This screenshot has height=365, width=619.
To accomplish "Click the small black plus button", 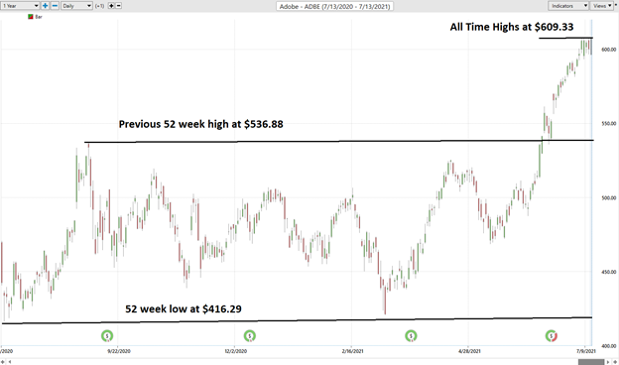I will tap(111, 6).
